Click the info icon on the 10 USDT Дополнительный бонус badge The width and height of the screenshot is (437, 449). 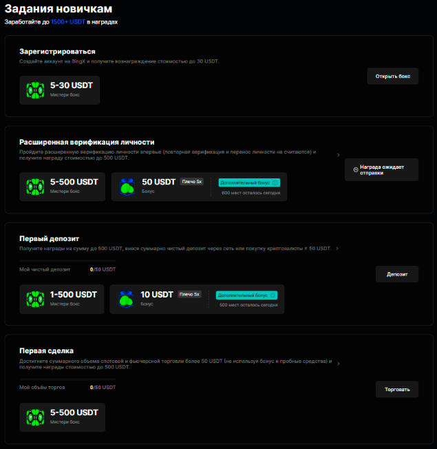[x=273, y=295]
